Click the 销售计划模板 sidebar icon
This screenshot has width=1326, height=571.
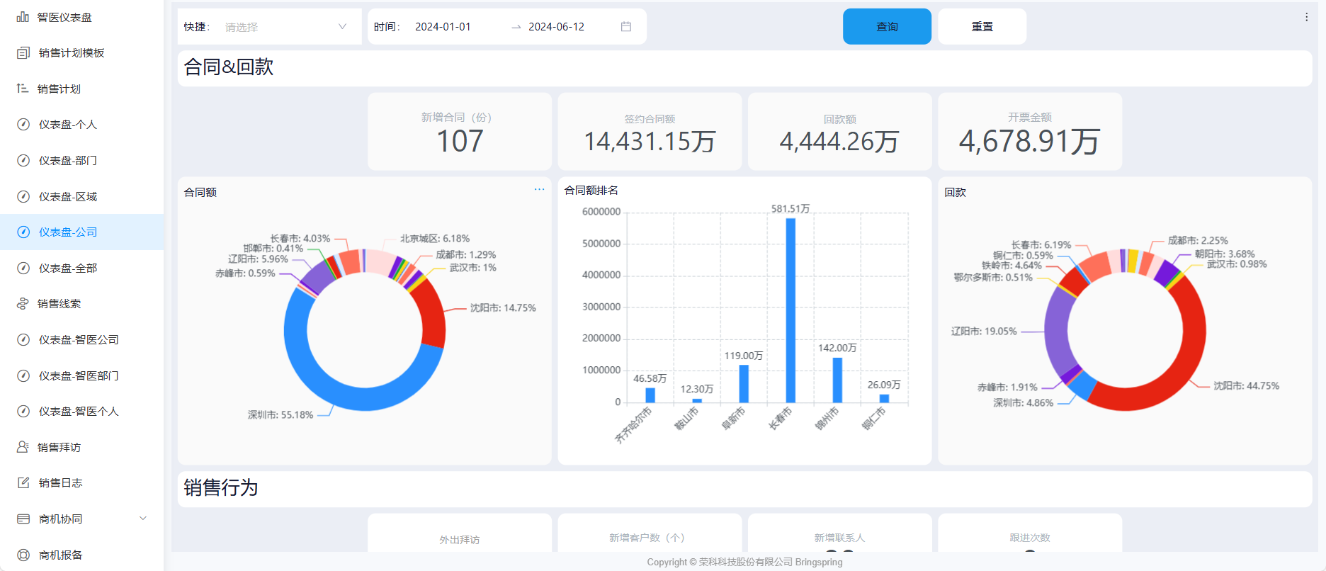[x=23, y=53]
